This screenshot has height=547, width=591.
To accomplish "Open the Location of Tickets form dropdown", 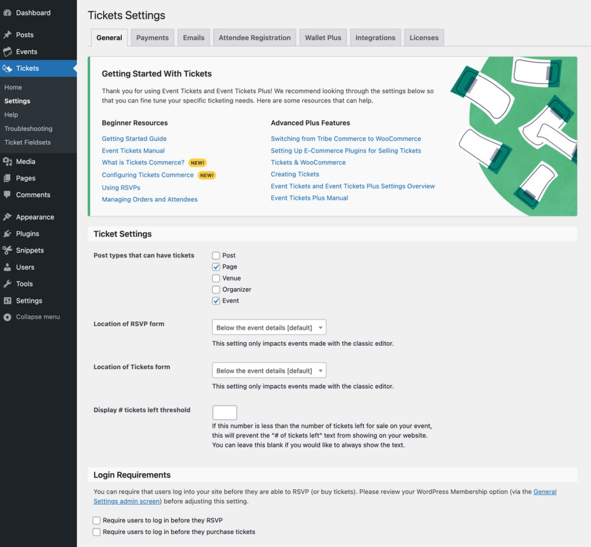I will [269, 370].
